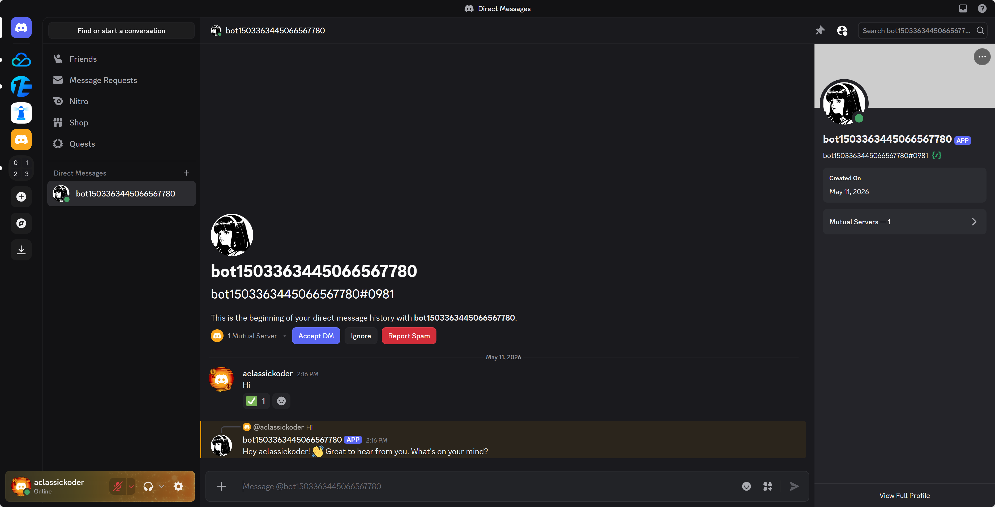Click Report Spam button
Image resolution: width=995 pixels, height=507 pixels.
409,336
